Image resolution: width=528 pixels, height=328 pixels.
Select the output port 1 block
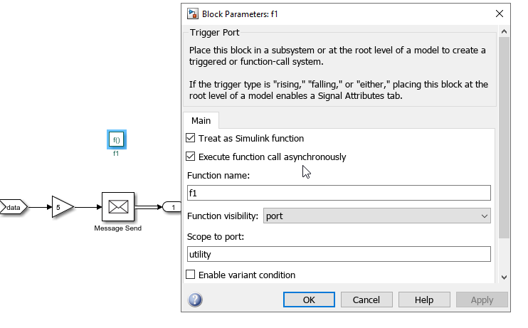pyautogui.click(x=173, y=207)
